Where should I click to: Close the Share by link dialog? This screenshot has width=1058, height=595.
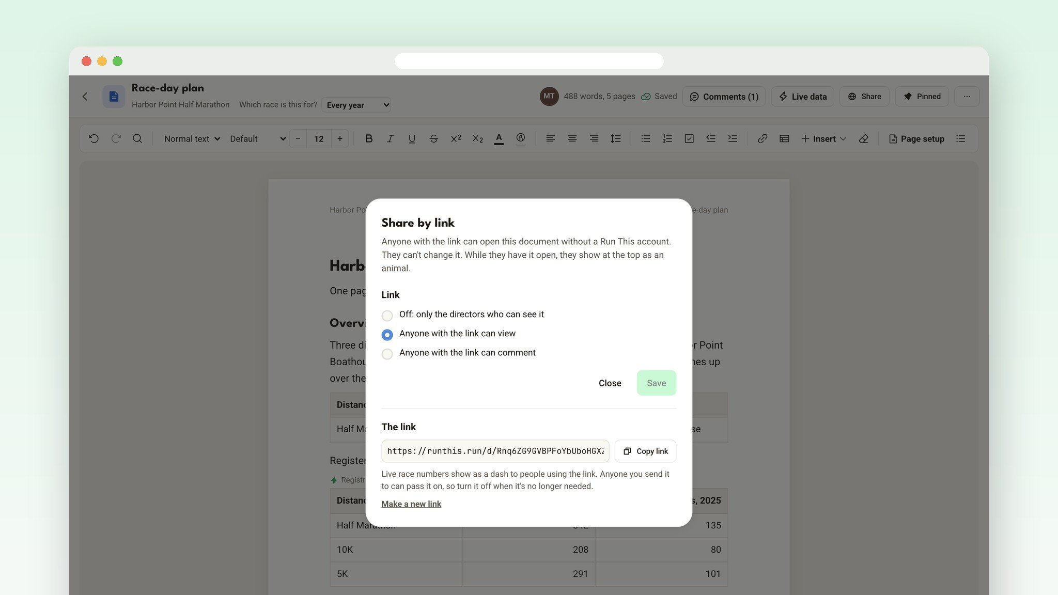pos(610,383)
